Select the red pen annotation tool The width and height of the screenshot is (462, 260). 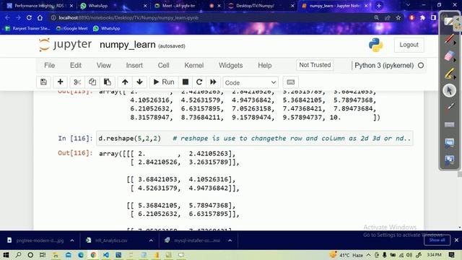point(449,38)
